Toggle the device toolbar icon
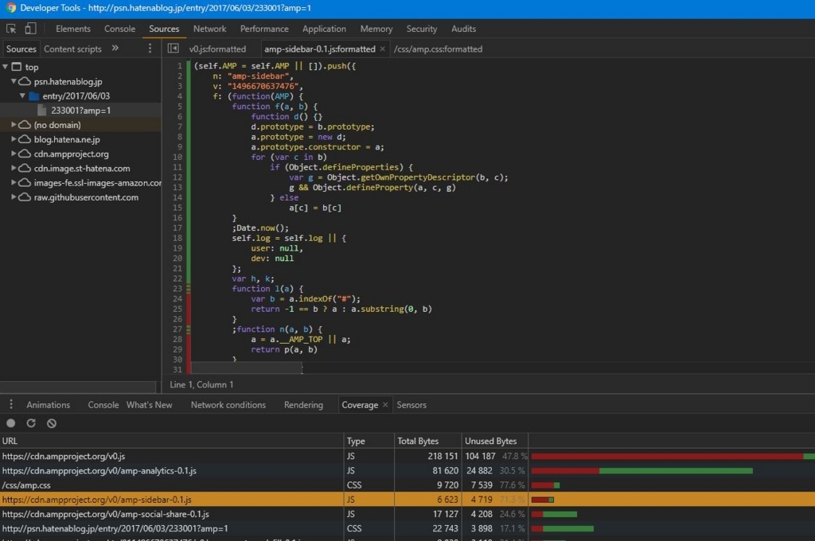This screenshot has height=541, width=815. 30,29
